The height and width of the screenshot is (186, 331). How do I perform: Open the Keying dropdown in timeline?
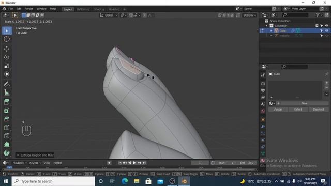click(35, 163)
